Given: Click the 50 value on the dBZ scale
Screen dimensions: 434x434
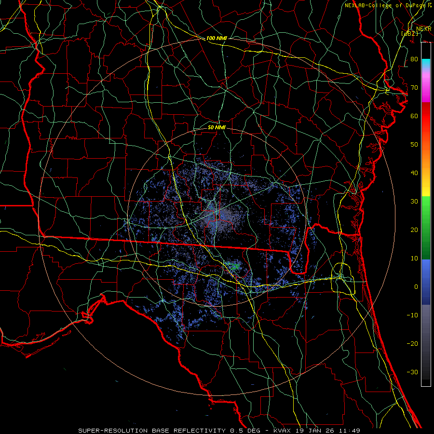Looking at the screenshot, I should click(x=414, y=145).
